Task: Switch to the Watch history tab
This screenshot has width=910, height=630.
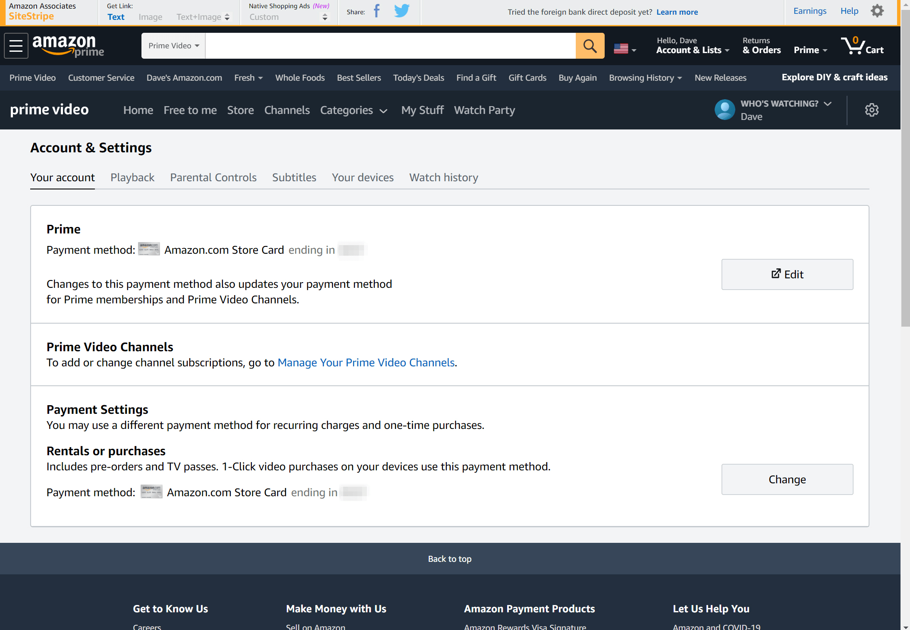Action: 443,177
